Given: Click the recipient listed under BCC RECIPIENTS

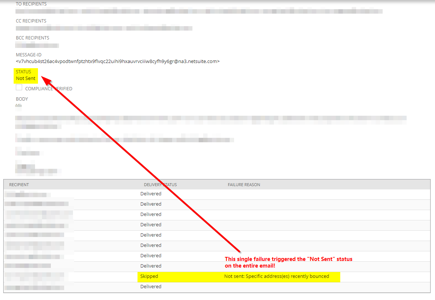Looking at the screenshot, I should tap(37, 45).
